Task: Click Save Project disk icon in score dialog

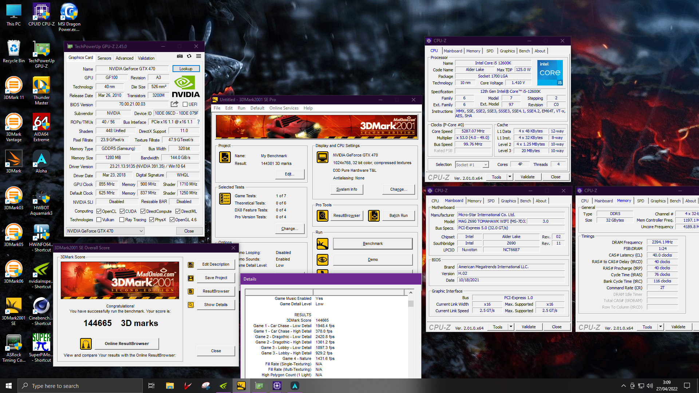Action: [x=190, y=278]
